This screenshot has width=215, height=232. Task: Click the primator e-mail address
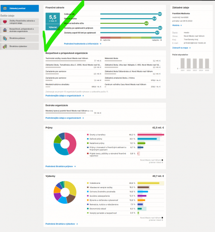point(195,43)
